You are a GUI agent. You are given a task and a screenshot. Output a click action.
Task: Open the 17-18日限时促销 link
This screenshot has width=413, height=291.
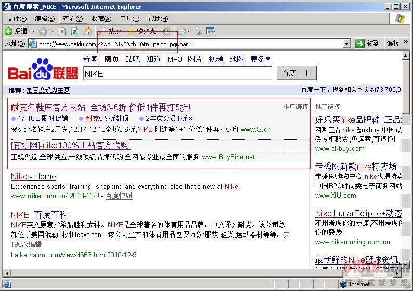pyautogui.click(x=43, y=119)
